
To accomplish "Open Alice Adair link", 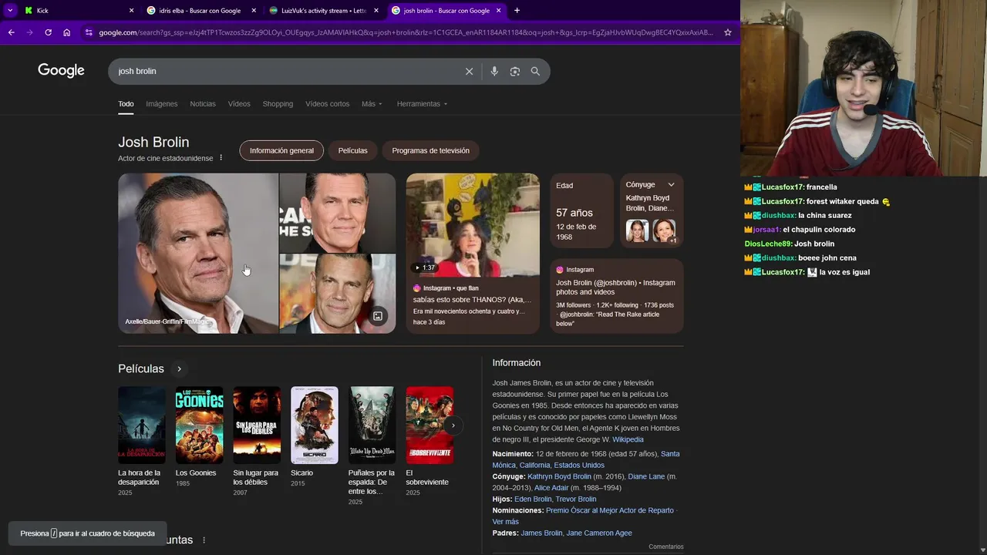I will 551,488.
